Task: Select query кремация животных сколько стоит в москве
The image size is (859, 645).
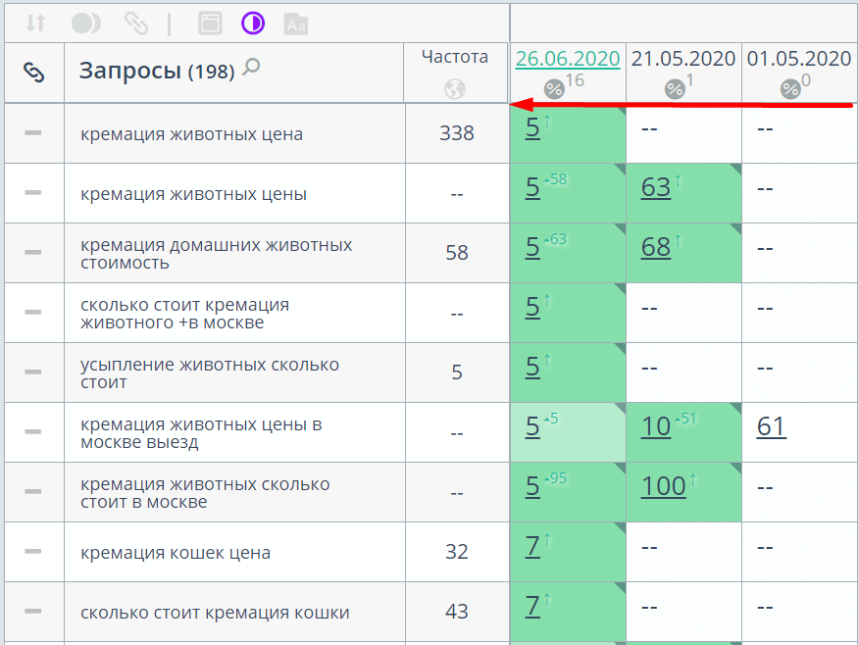Action: click(x=206, y=493)
